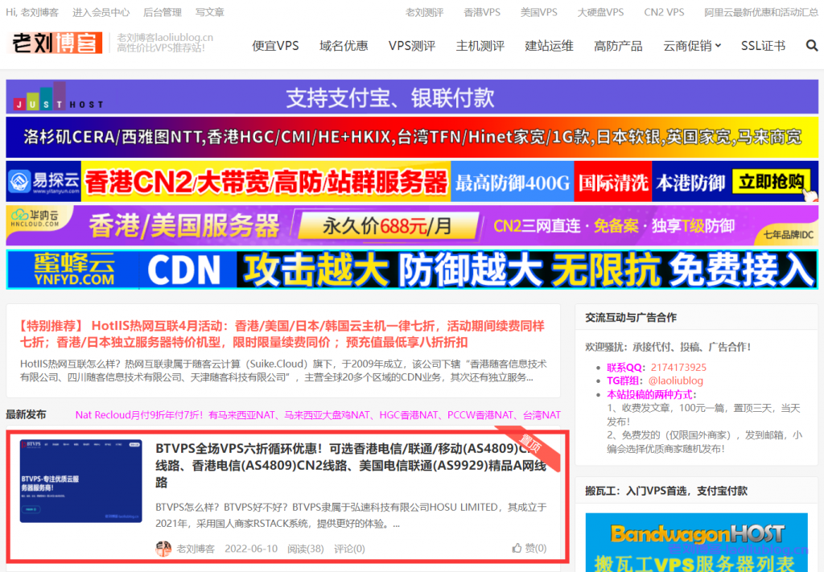The width and height of the screenshot is (824, 572).
Task: Click the 老刘博客 site logo
Action: [x=55, y=43]
